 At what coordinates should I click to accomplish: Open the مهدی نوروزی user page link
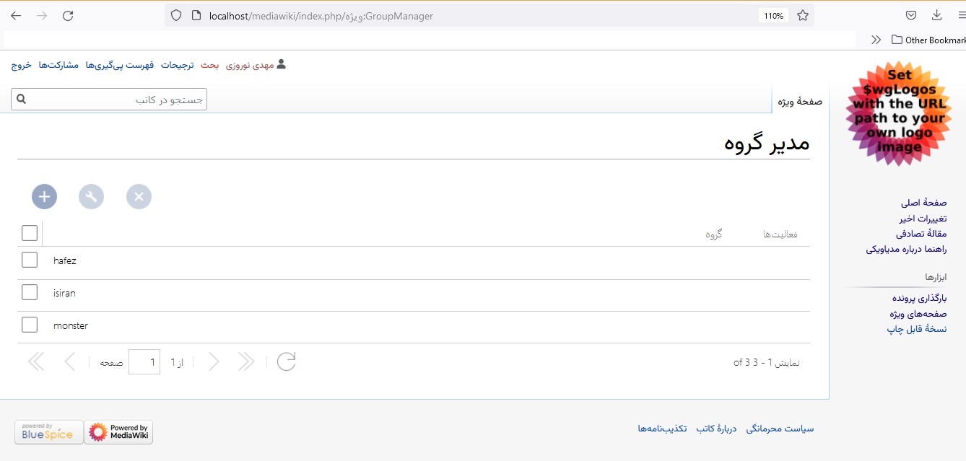point(250,65)
